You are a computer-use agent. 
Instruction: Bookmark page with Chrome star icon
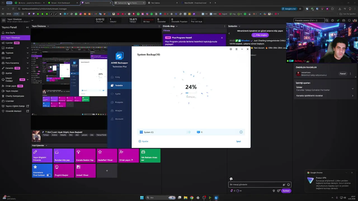coord(300,9)
